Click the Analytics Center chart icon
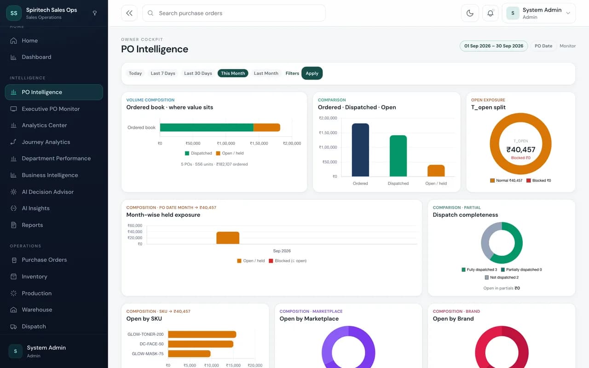This screenshot has width=589, height=368. pyautogui.click(x=13, y=125)
